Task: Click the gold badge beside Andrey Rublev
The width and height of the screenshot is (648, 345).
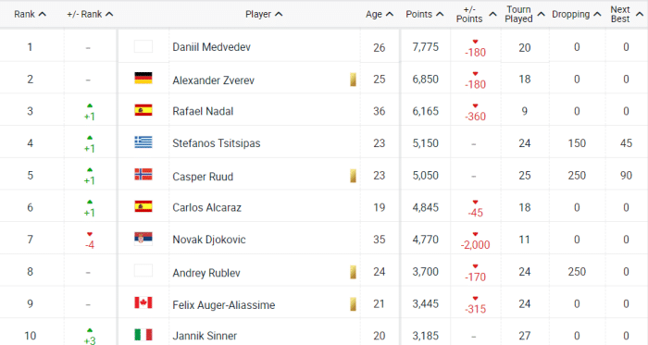Action: click(353, 272)
